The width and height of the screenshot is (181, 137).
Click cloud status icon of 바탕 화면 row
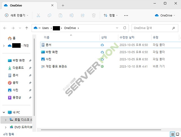pyautogui.click(x=102, y=52)
